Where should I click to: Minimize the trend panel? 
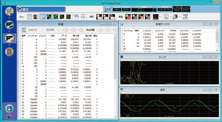[x=205, y=57]
